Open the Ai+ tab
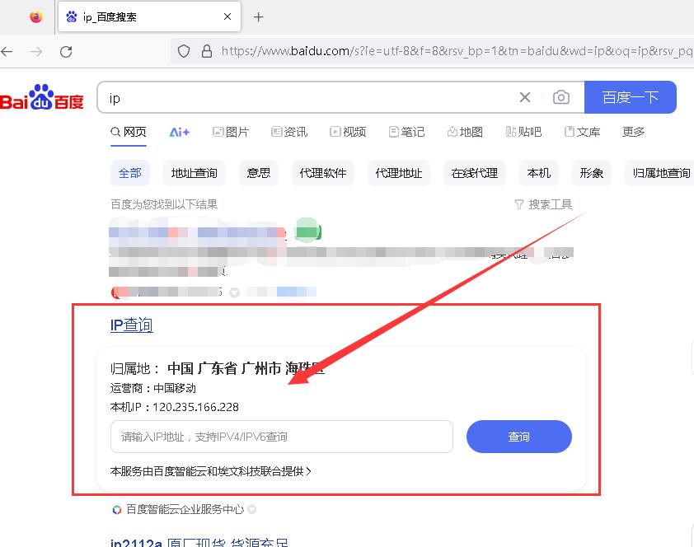The height and width of the screenshot is (547, 694). [179, 132]
